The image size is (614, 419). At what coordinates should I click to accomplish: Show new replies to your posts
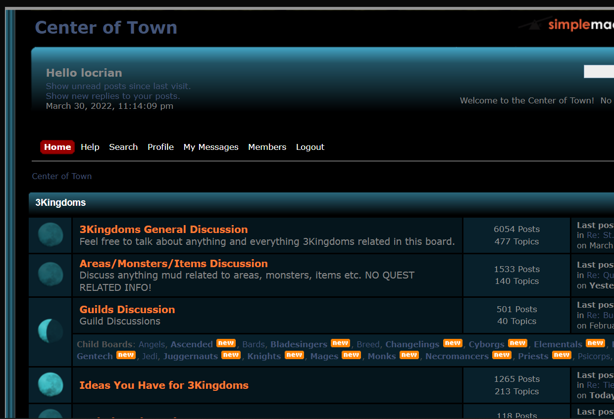(113, 96)
